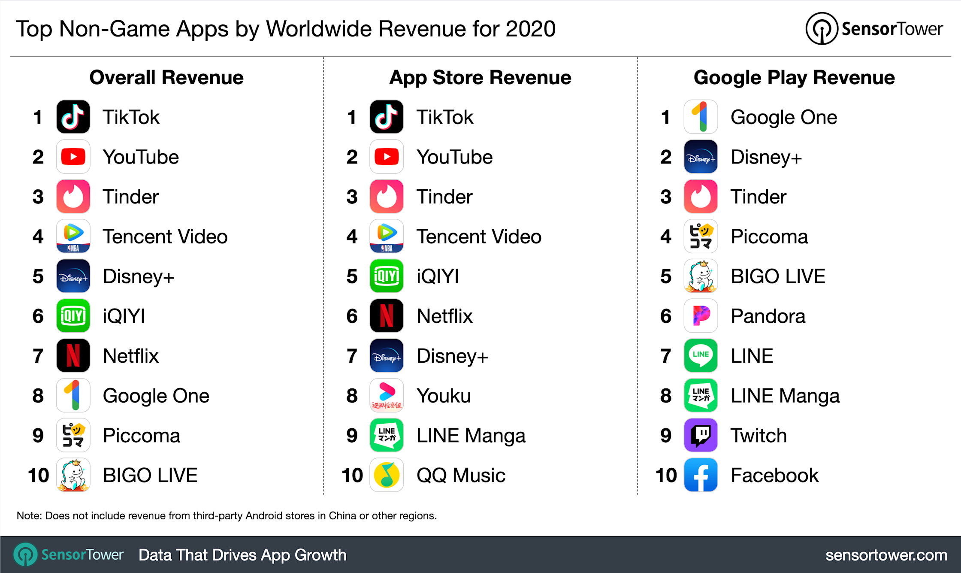Click the Tinder label in Overall Revenue
This screenshot has height=573, width=961.
coord(130,196)
